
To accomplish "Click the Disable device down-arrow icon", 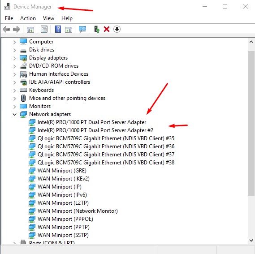I will (117, 29).
